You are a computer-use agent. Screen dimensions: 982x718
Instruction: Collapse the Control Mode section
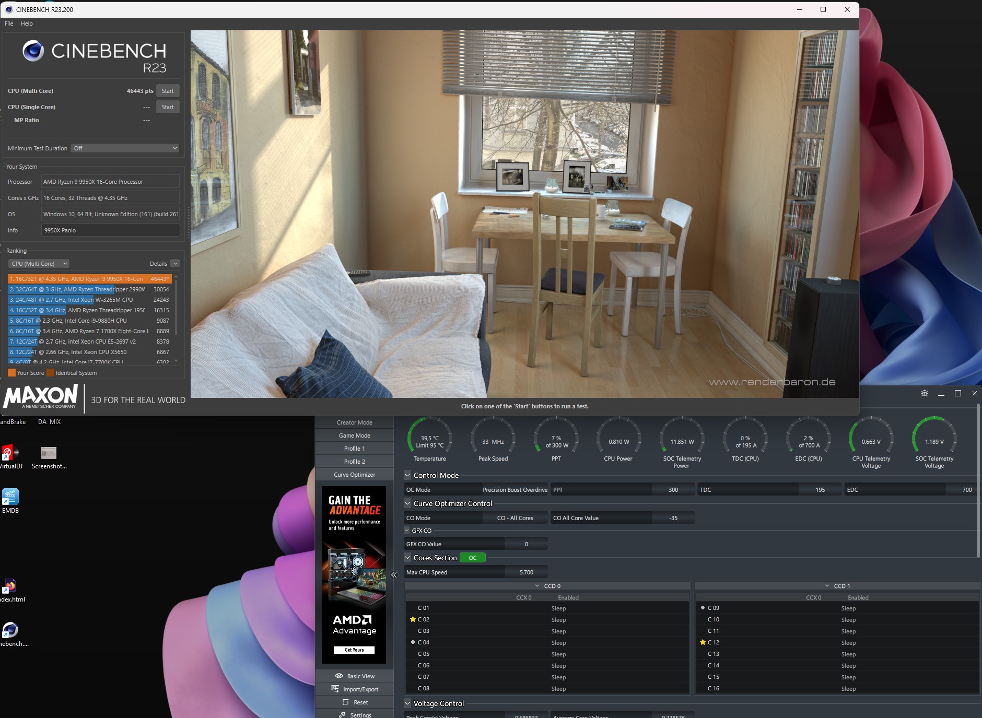[407, 475]
